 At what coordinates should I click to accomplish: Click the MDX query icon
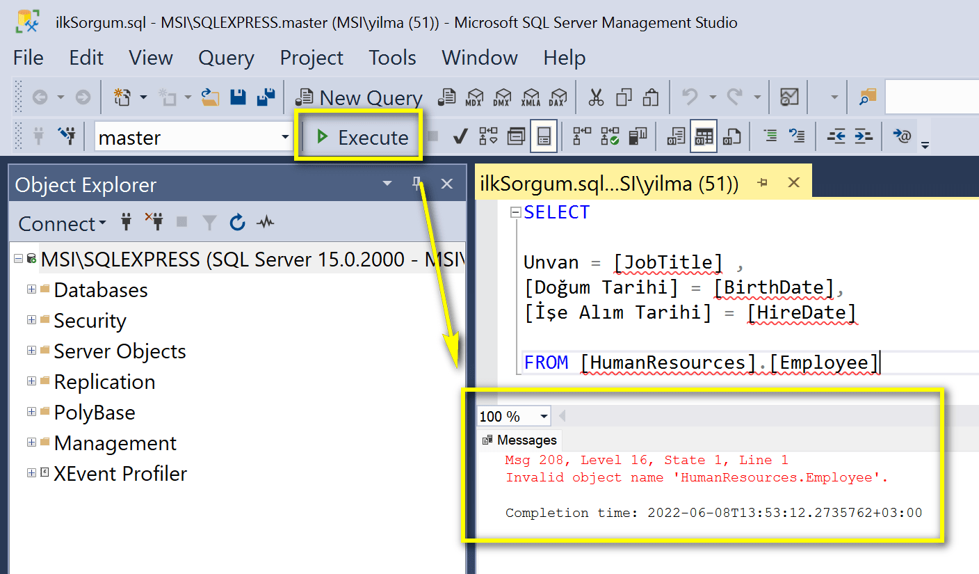click(x=476, y=97)
